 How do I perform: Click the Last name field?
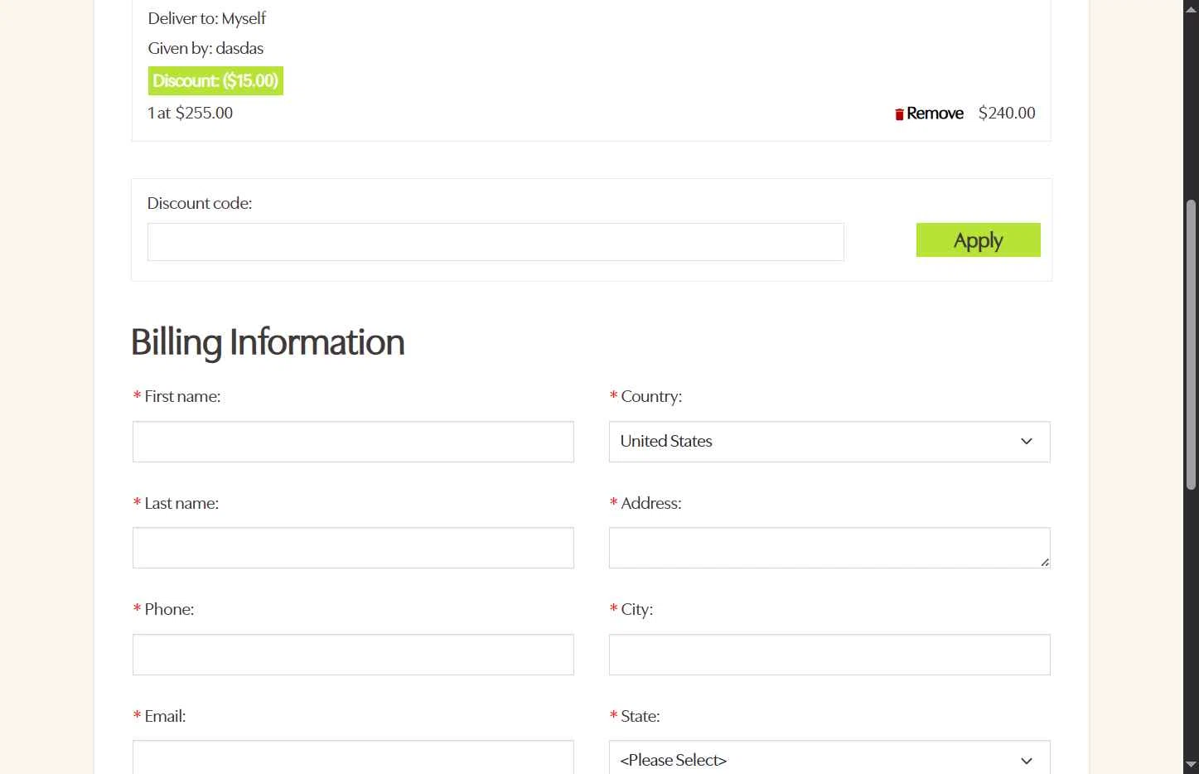point(353,548)
